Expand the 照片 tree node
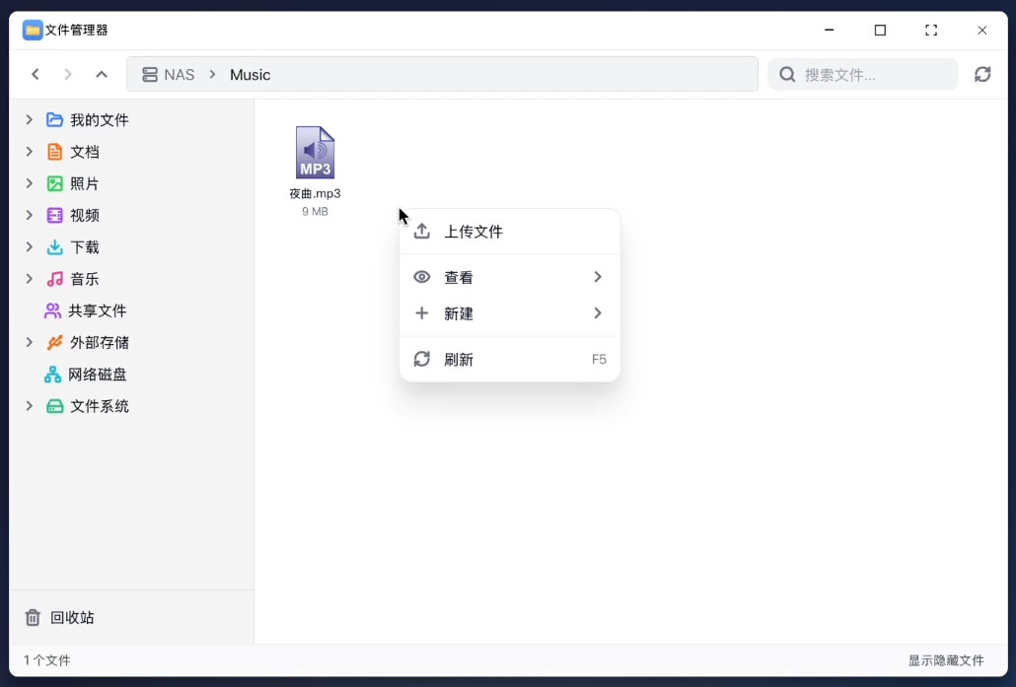Image resolution: width=1016 pixels, height=687 pixels. click(x=30, y=183)
